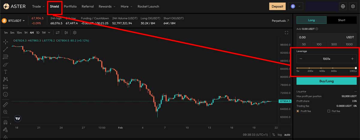Open the Portfolio menu item
Viewport: 360px width, 140px height.
click(x=70, y=6)
